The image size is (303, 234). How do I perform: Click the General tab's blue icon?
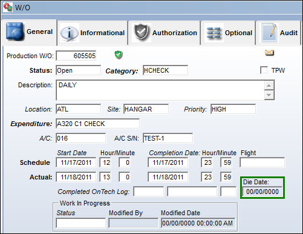point(15,31)
